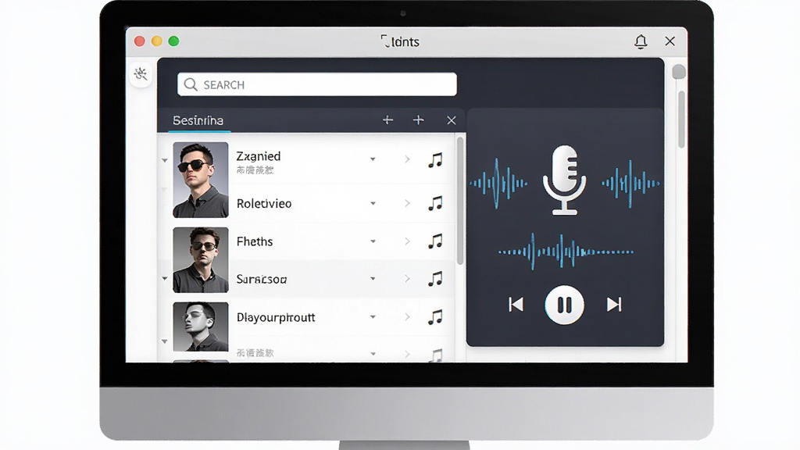Open the Fheths row's right chevron
Image resolution: width=800 pixels, height=450 pixels.
tap(407, 241)
